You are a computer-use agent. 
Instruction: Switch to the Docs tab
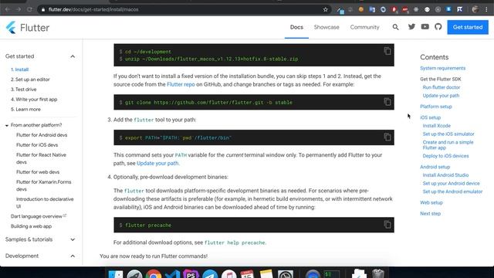(x=296, y=27)
